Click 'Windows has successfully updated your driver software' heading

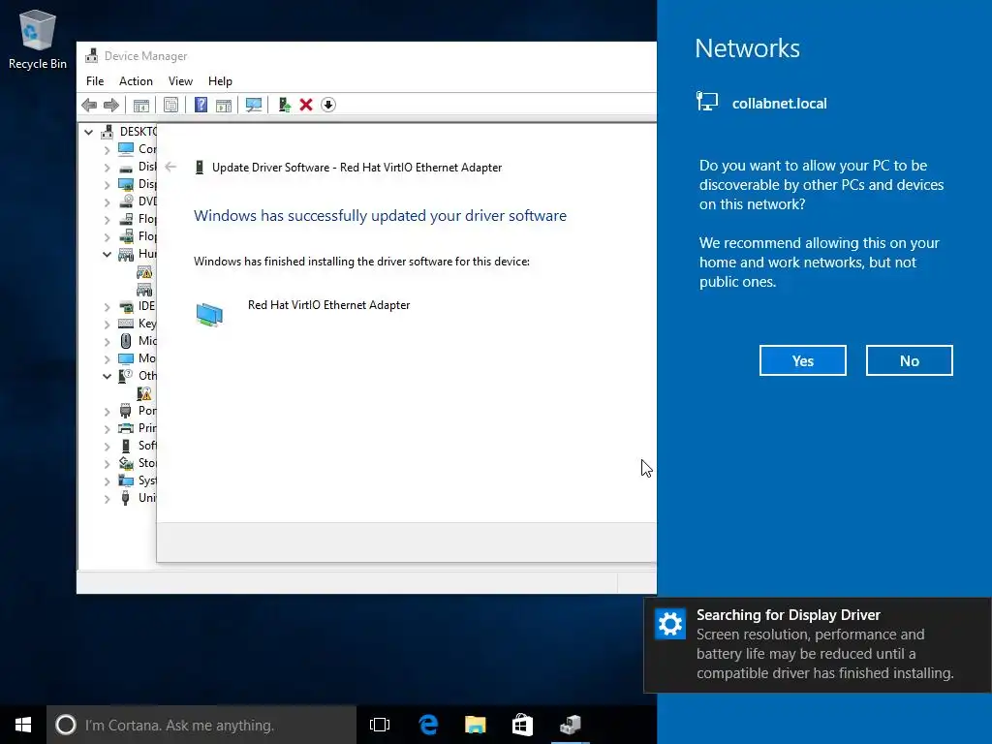coord(380,216)
